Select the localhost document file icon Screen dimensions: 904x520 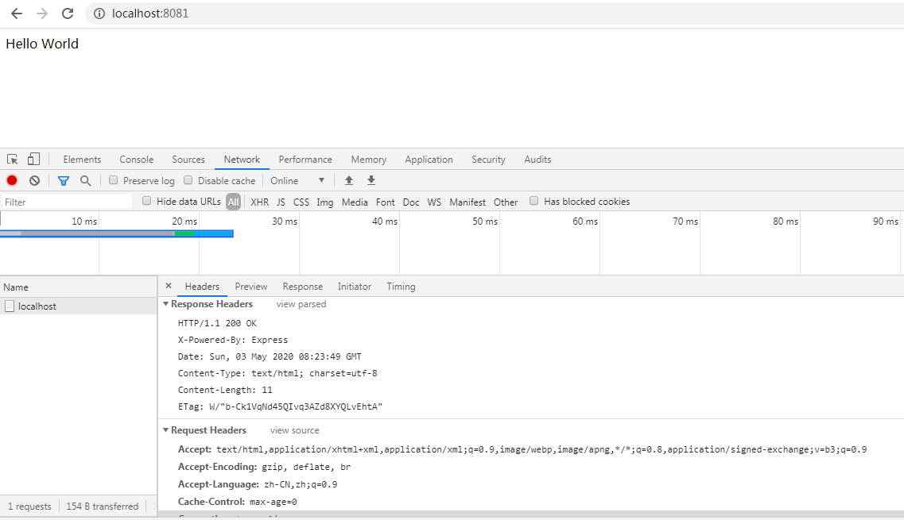[10, 306]
